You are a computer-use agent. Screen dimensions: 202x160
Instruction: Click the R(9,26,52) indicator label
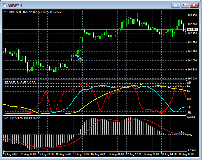click(10, 82)
